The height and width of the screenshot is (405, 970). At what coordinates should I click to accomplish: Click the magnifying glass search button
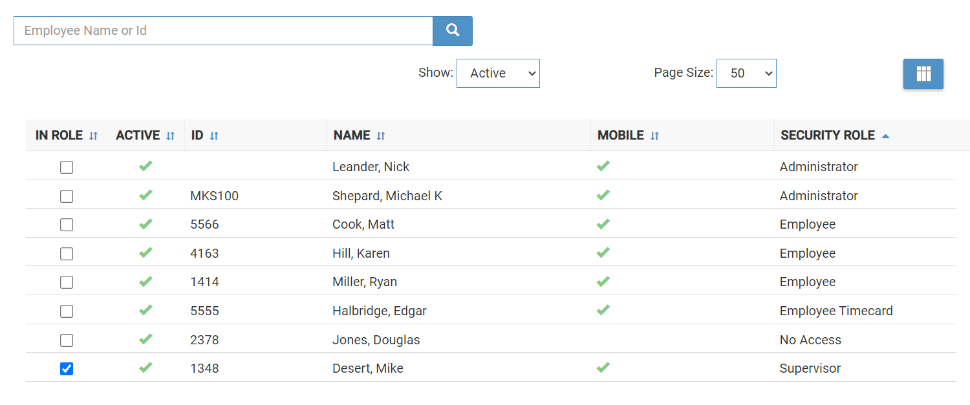453,30
